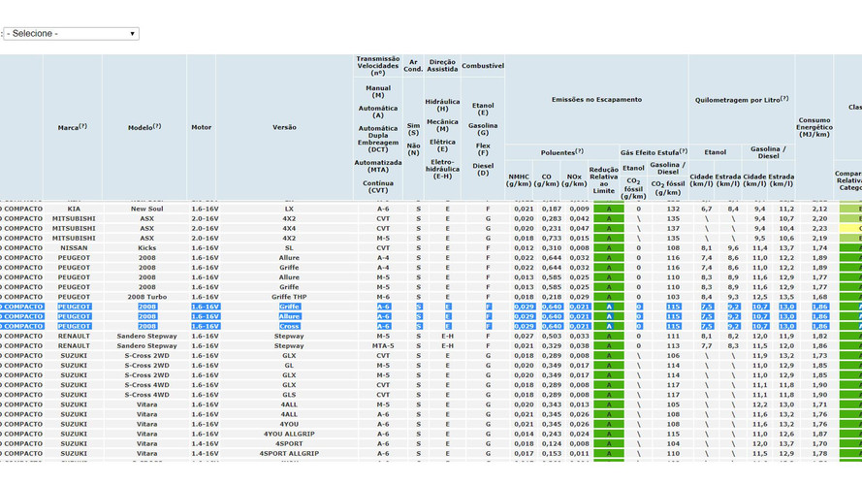
Task: Click the (?) help marker beside Marca
Action: (83, 126)
